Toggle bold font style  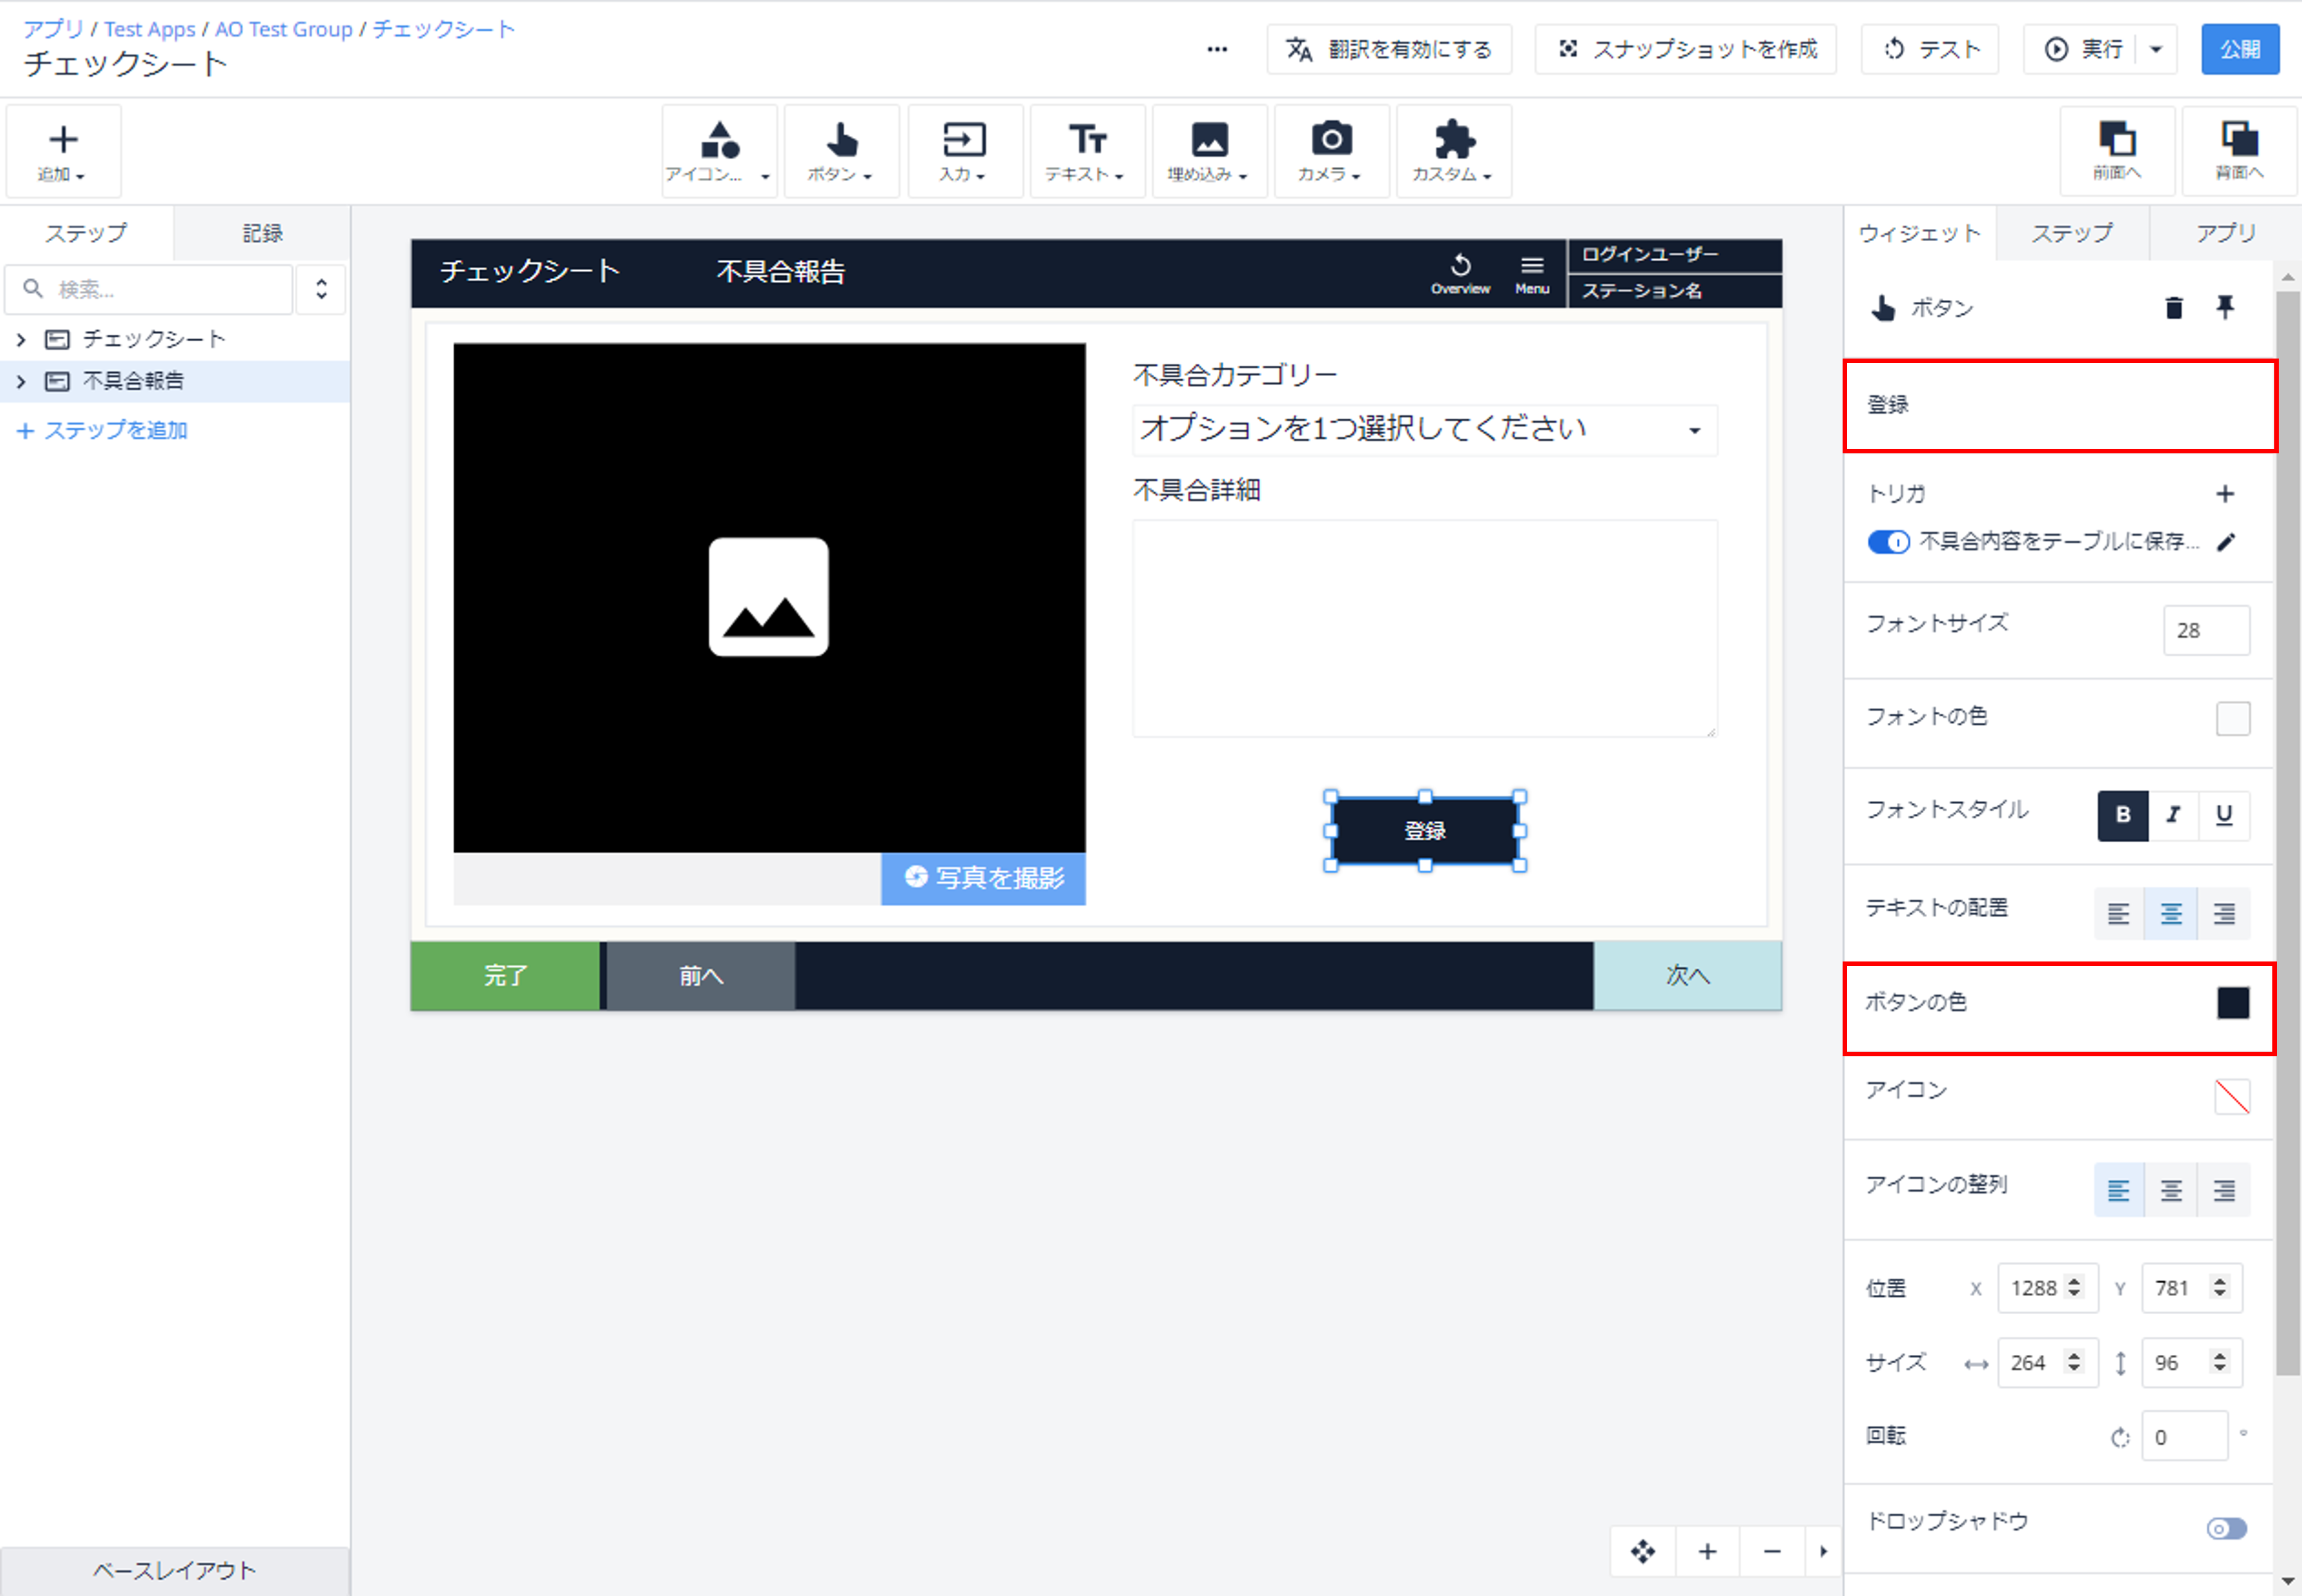2123,815
